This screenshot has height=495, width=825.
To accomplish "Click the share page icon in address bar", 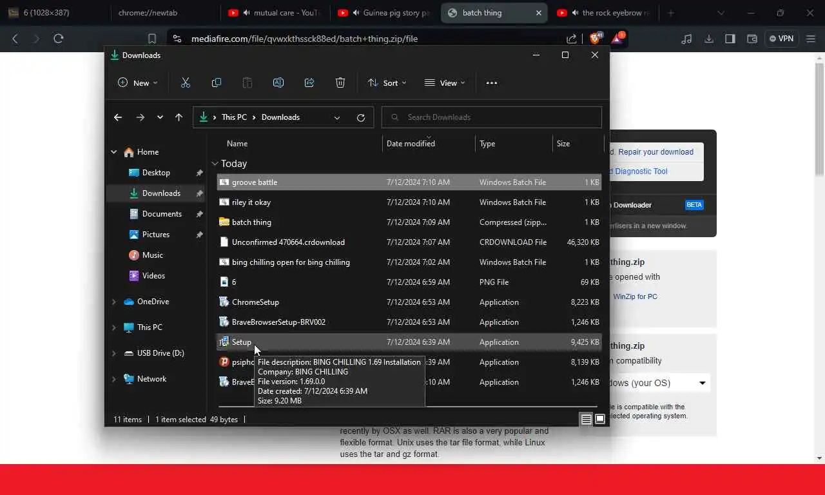I will [x=572, y=39].
